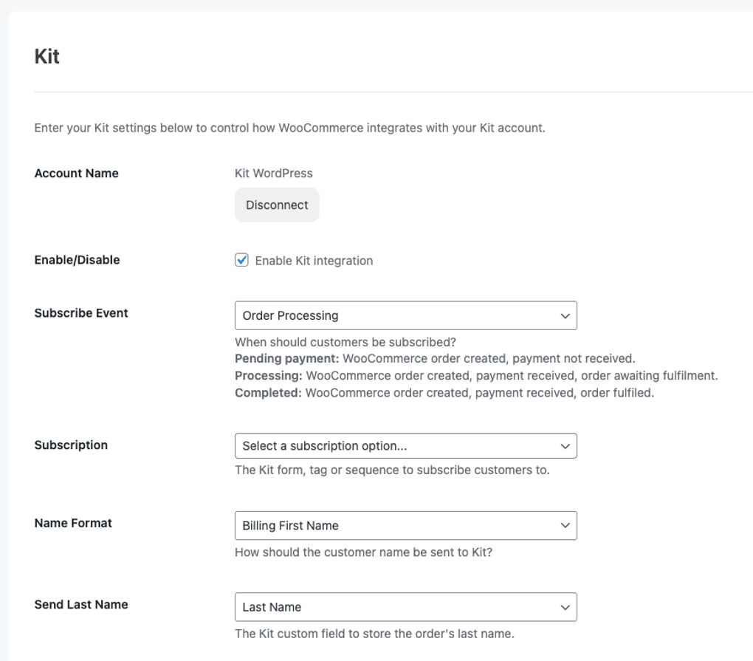Screen dimensions: 753x661
Task: Choose a subscription option for customers
Action: click(405, 445)
